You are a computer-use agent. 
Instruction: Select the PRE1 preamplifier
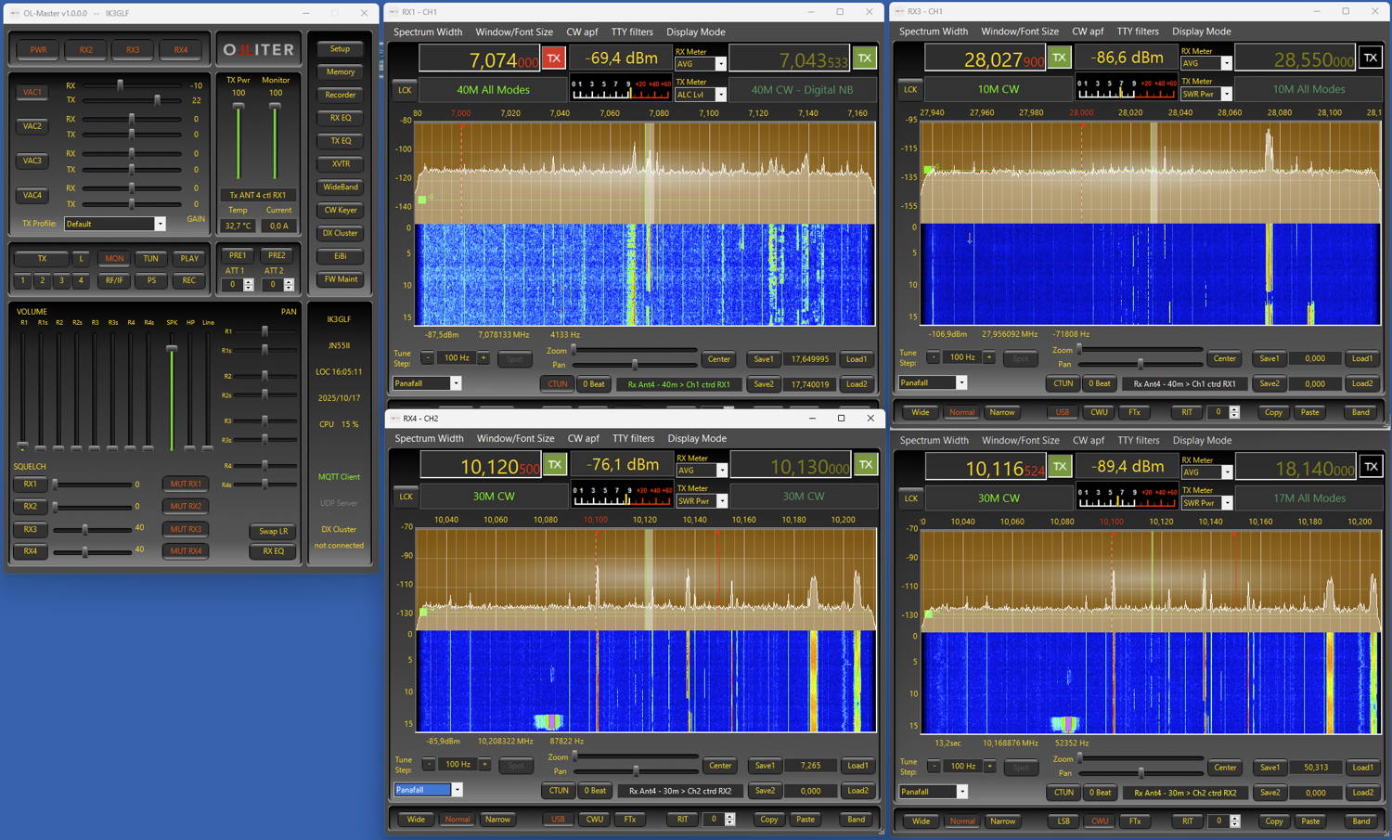pyautogui.click(x=238, y=255)
